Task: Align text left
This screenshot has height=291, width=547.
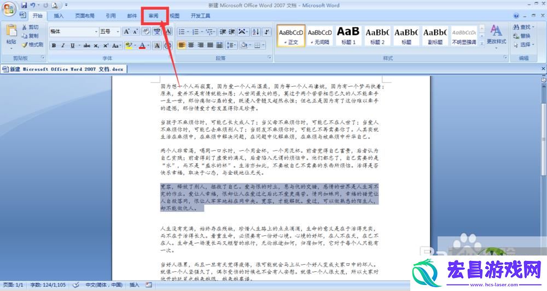Action: 182,45
